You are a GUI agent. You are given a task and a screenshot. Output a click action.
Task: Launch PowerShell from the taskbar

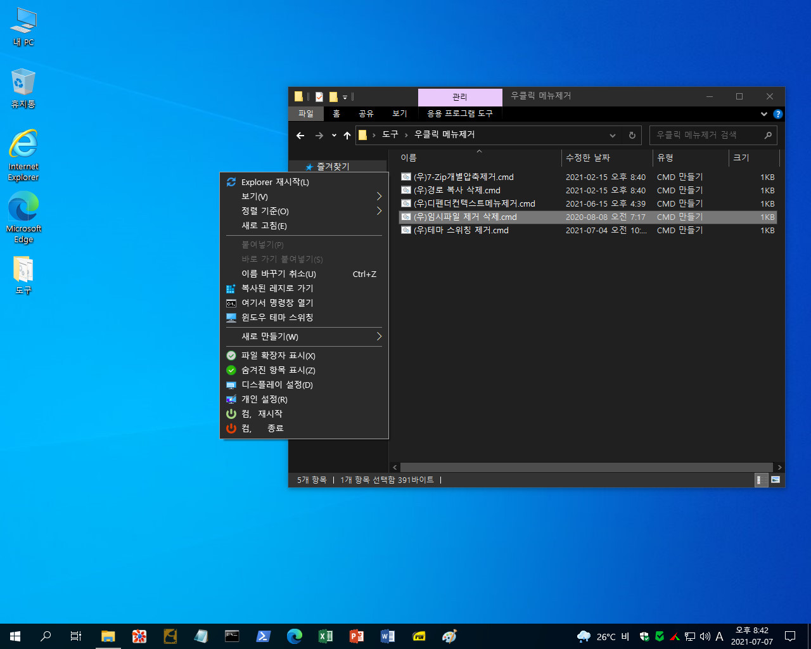click(x=263, y=636)
